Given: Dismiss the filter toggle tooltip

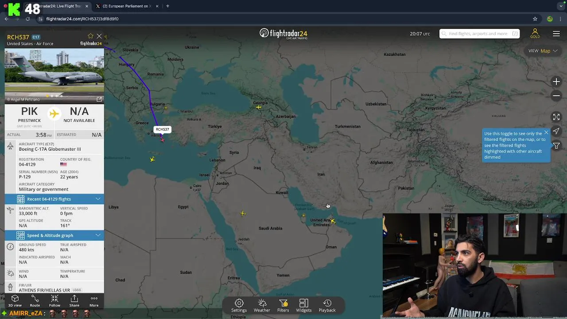Looking at the screenshot, I should coord(546,132).
